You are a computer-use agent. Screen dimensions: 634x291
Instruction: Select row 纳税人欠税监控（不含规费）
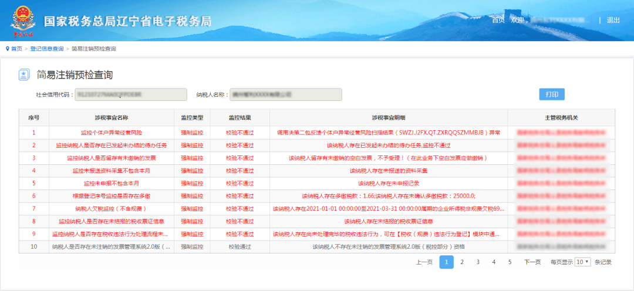[317, 208]
